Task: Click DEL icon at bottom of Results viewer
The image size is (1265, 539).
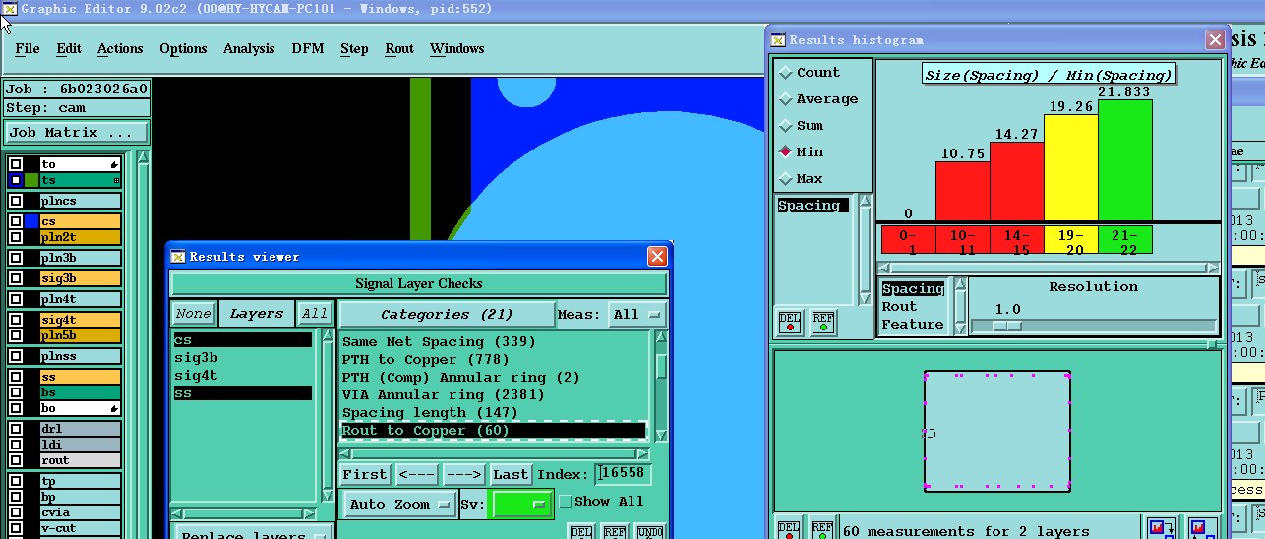Action: [580, 532]
